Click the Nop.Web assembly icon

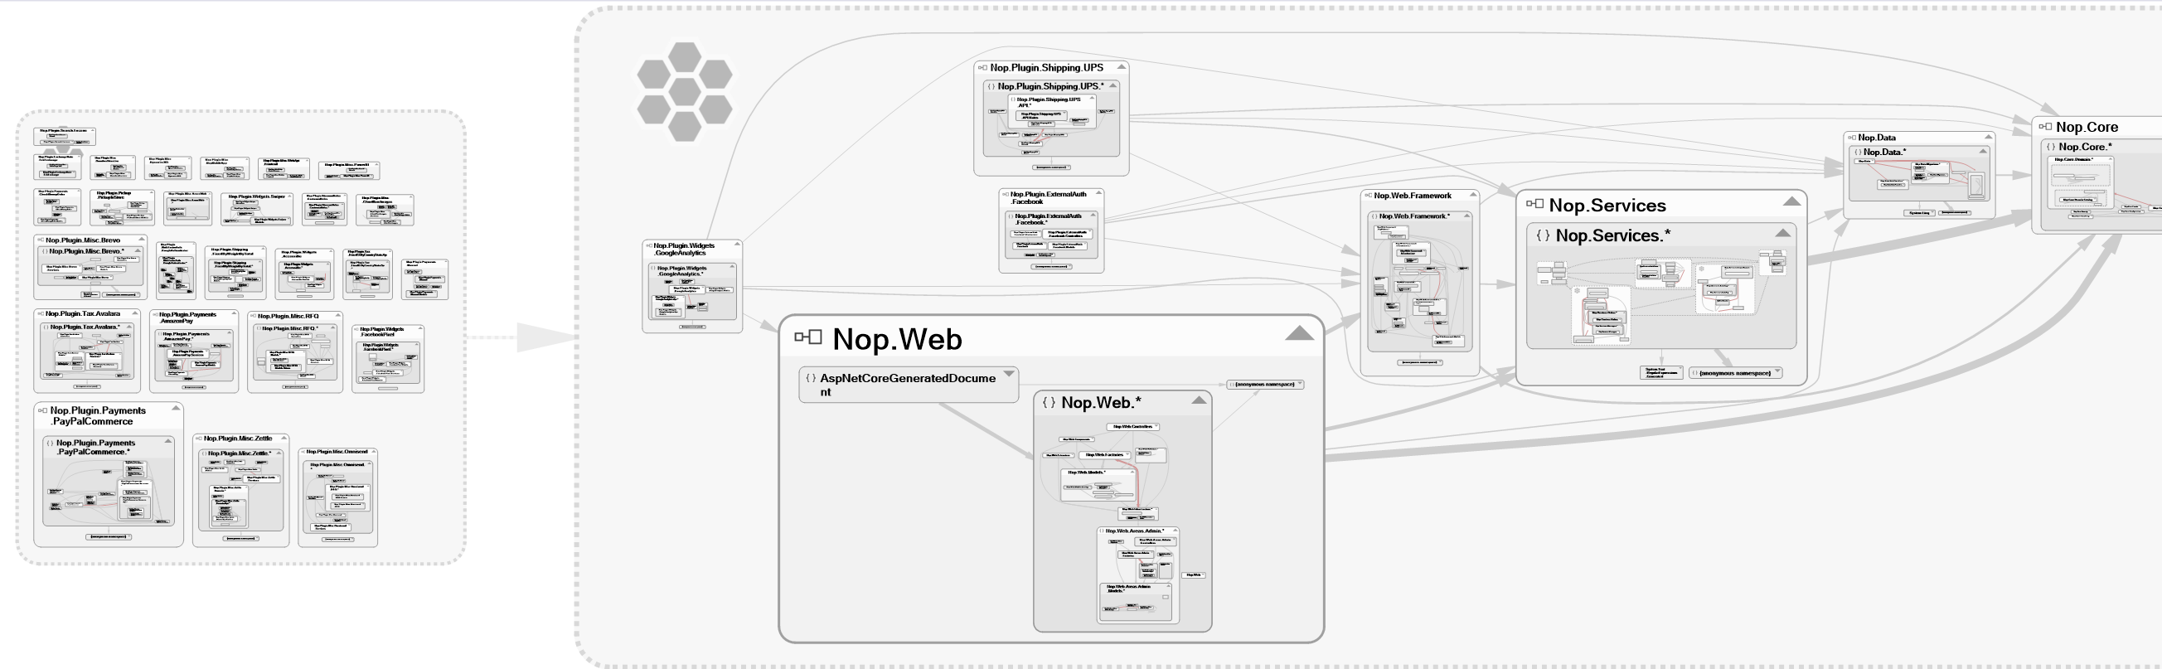tap(807, 337)
